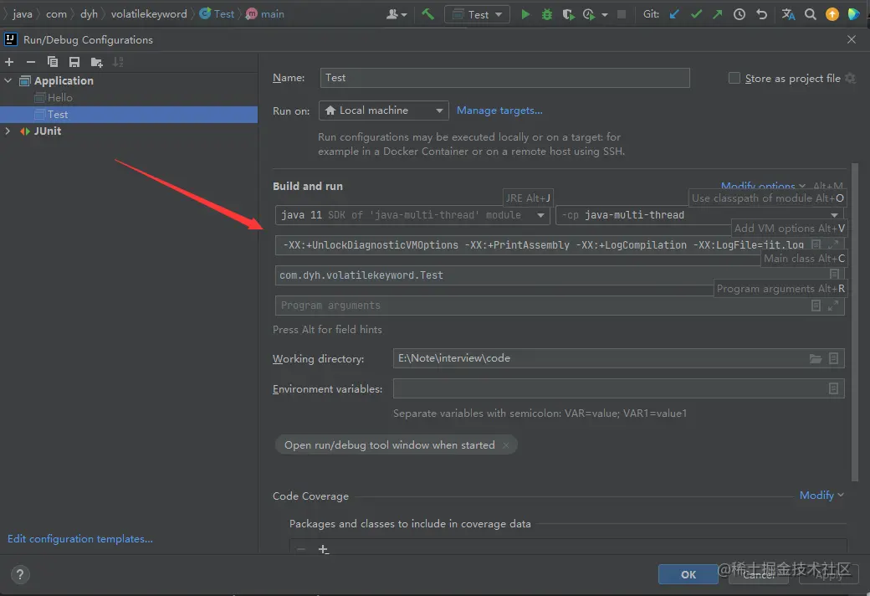Click the profiler run icon in the toolbar
This screenshot has height=596, width=870.
coord(589,14)
